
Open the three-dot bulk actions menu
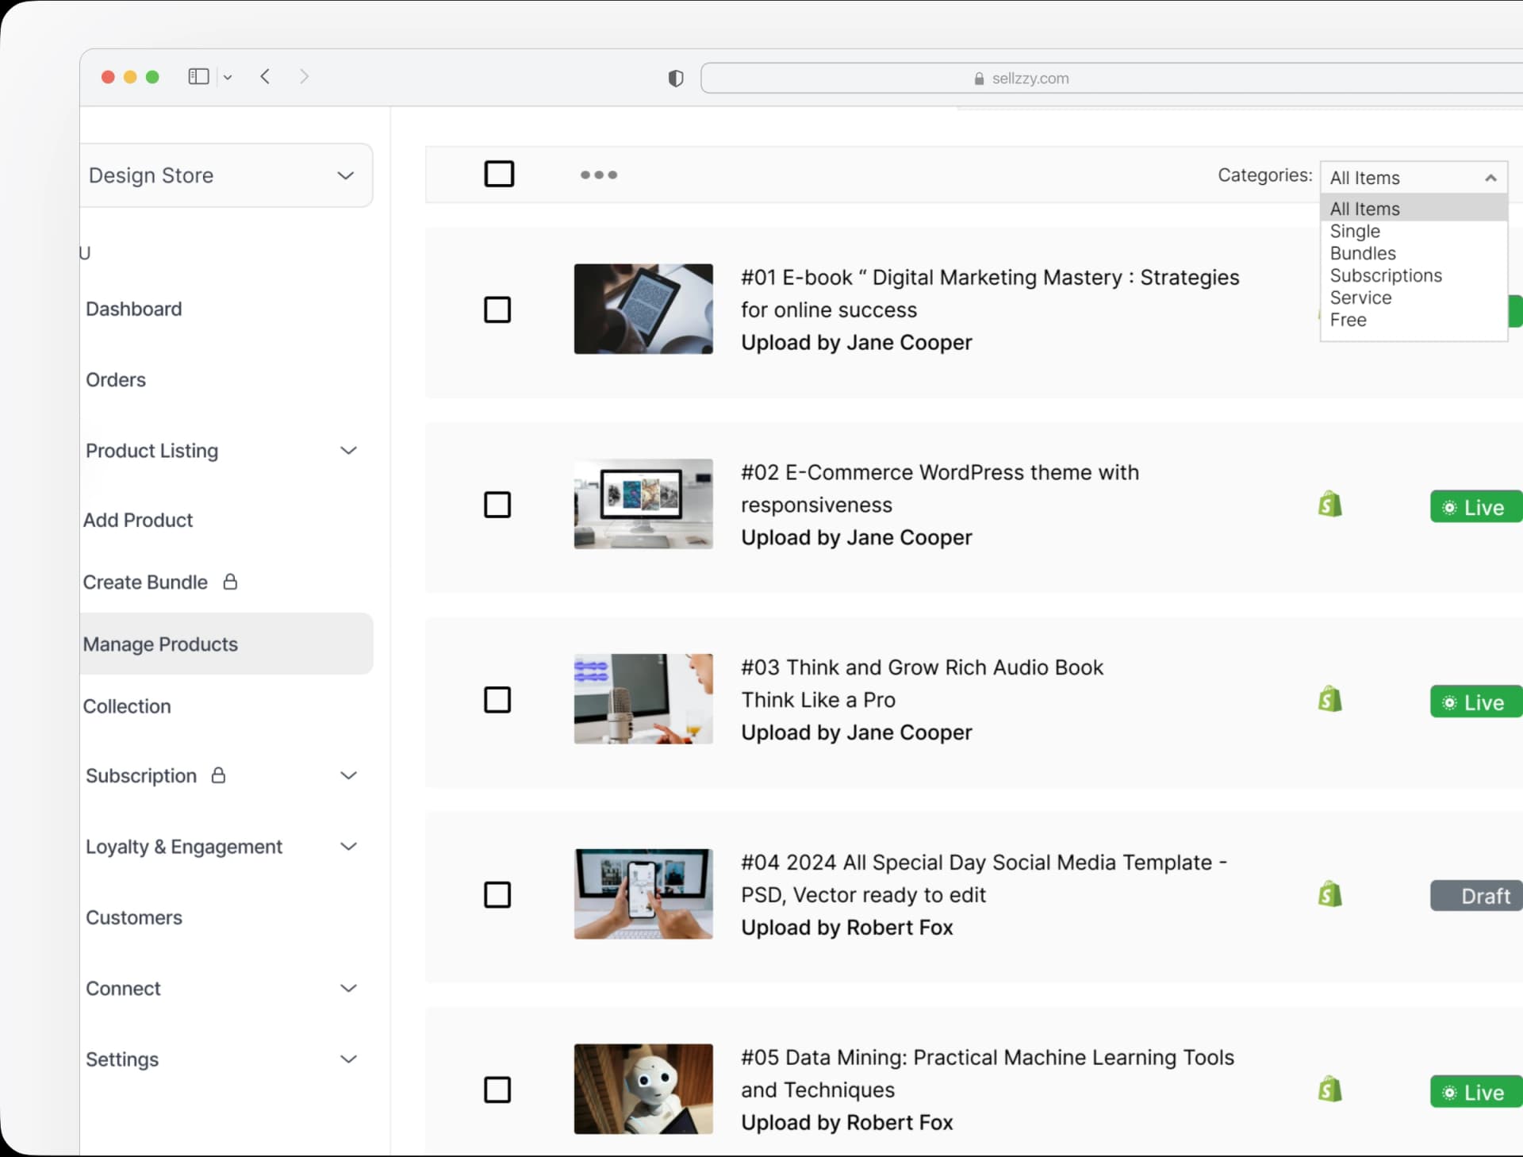[x=598, y=175]
